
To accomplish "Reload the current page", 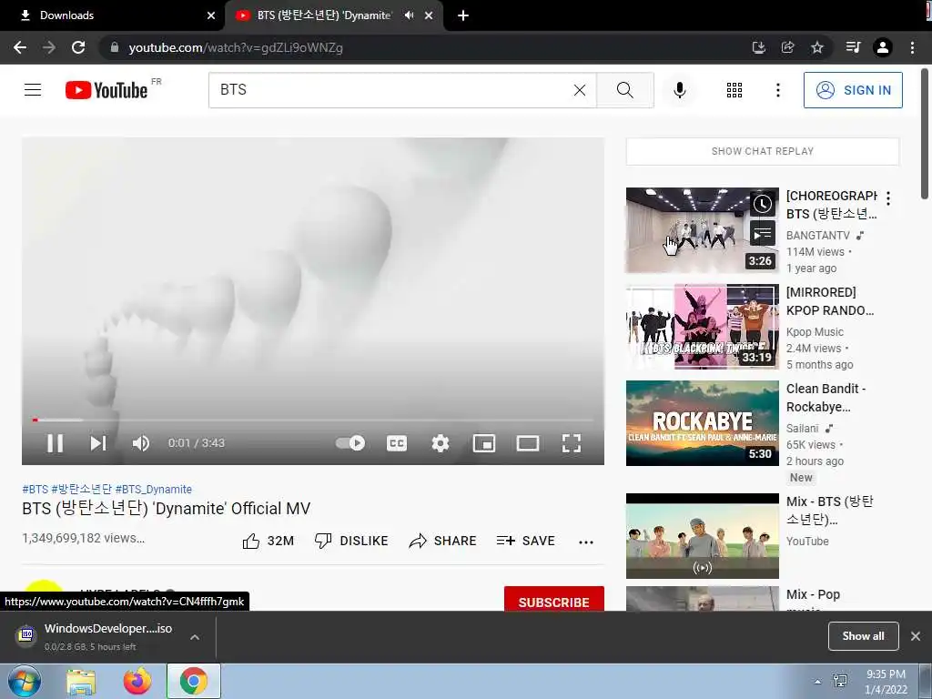I will tap(78, 47).
